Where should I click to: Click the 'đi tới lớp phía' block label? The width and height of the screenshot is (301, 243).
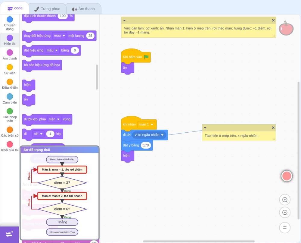click(35, 119)
